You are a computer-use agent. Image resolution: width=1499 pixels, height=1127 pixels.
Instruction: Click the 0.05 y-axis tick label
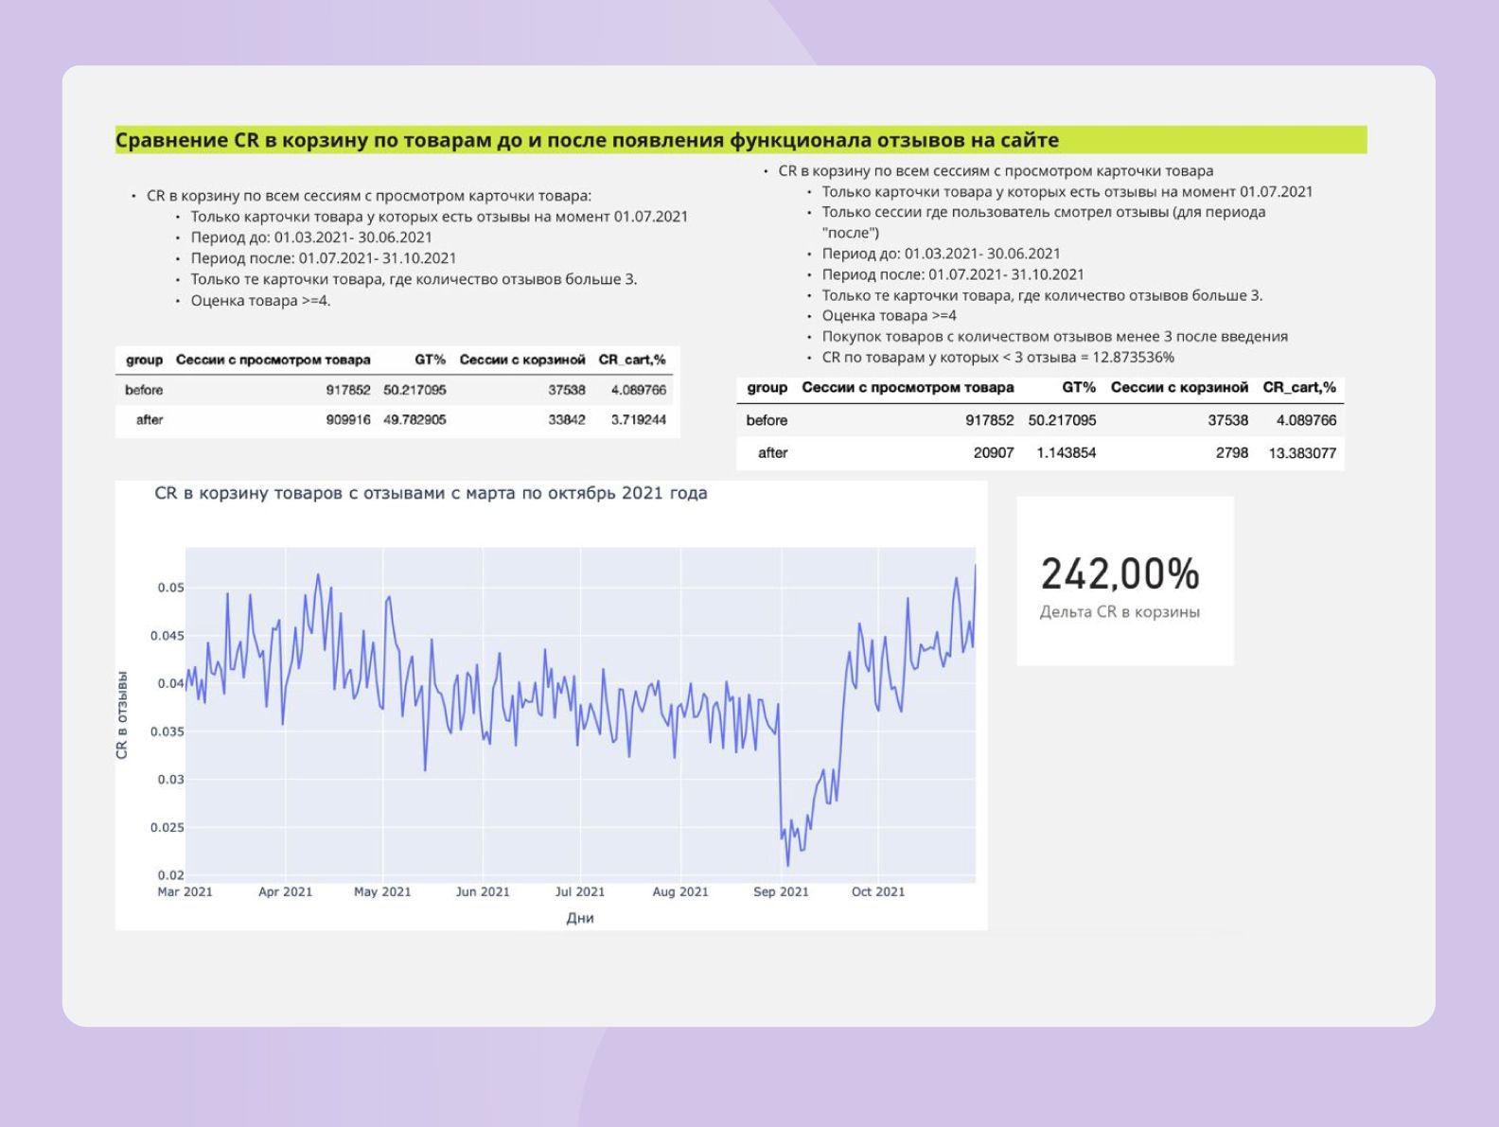pyautogui.click(x=170, y=588)
